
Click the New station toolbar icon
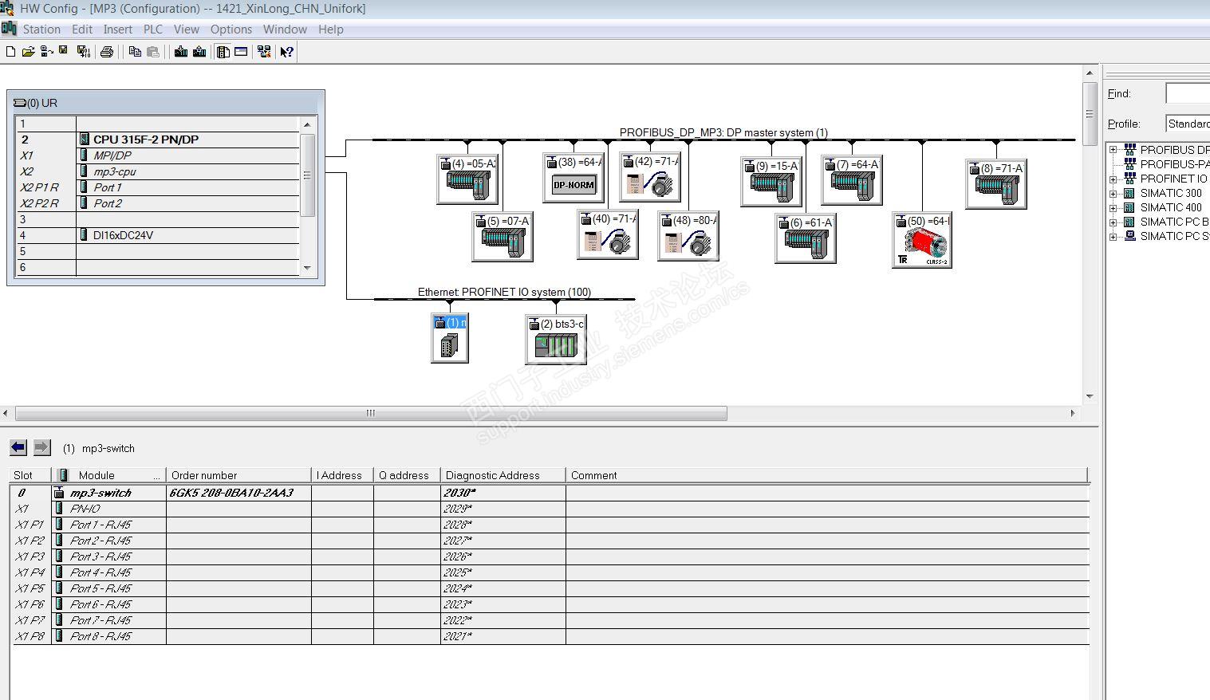10,52
